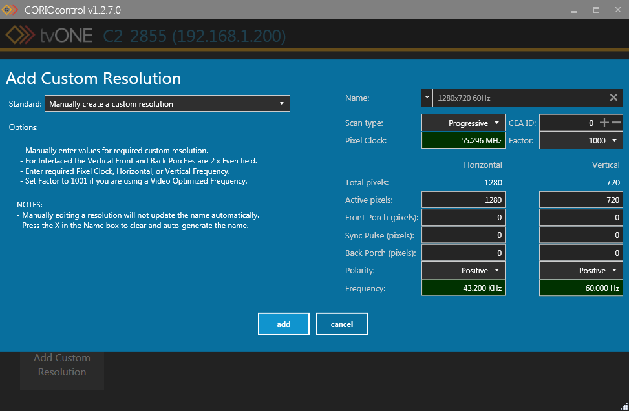Open the Standard dropdown list
Screen dimensions: 629x411
coord(167,103)
